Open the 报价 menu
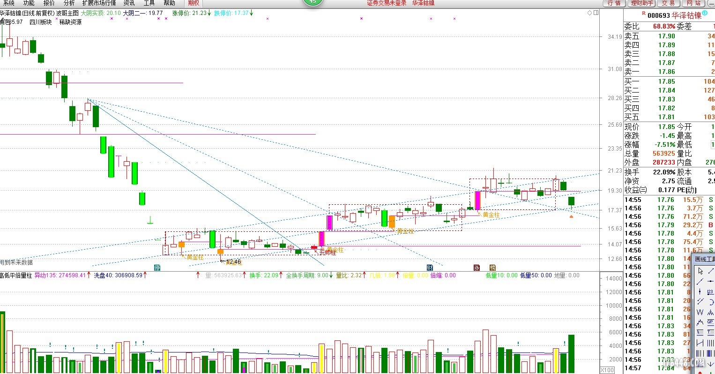The image size is (715, 374). click(x=49, y=3)
